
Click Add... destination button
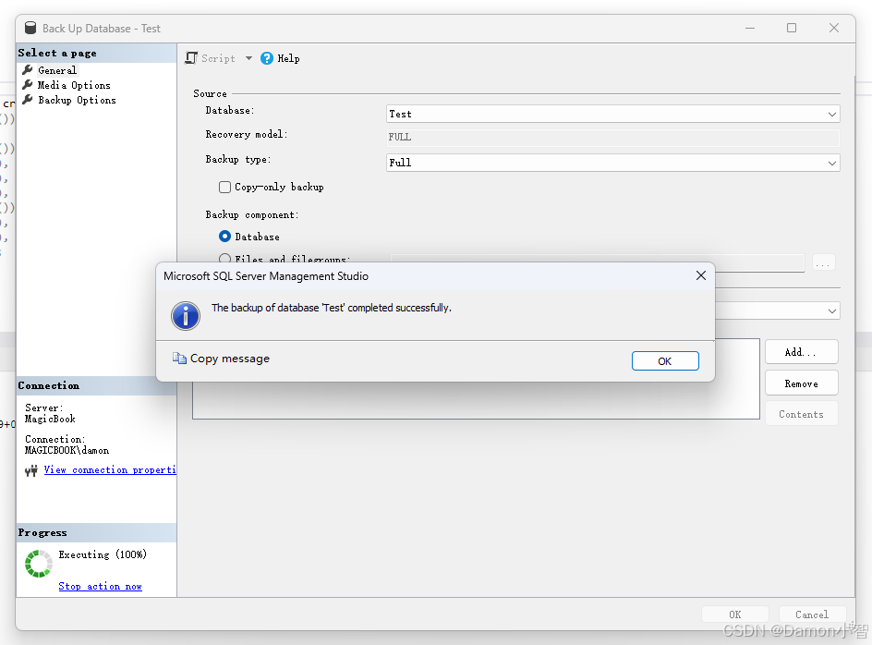pos(802,352)
